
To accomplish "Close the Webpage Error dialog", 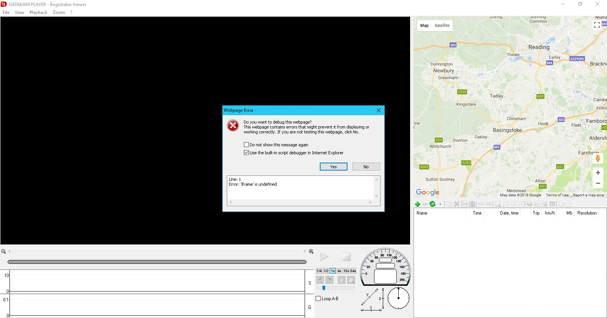I will pos(378,110).
